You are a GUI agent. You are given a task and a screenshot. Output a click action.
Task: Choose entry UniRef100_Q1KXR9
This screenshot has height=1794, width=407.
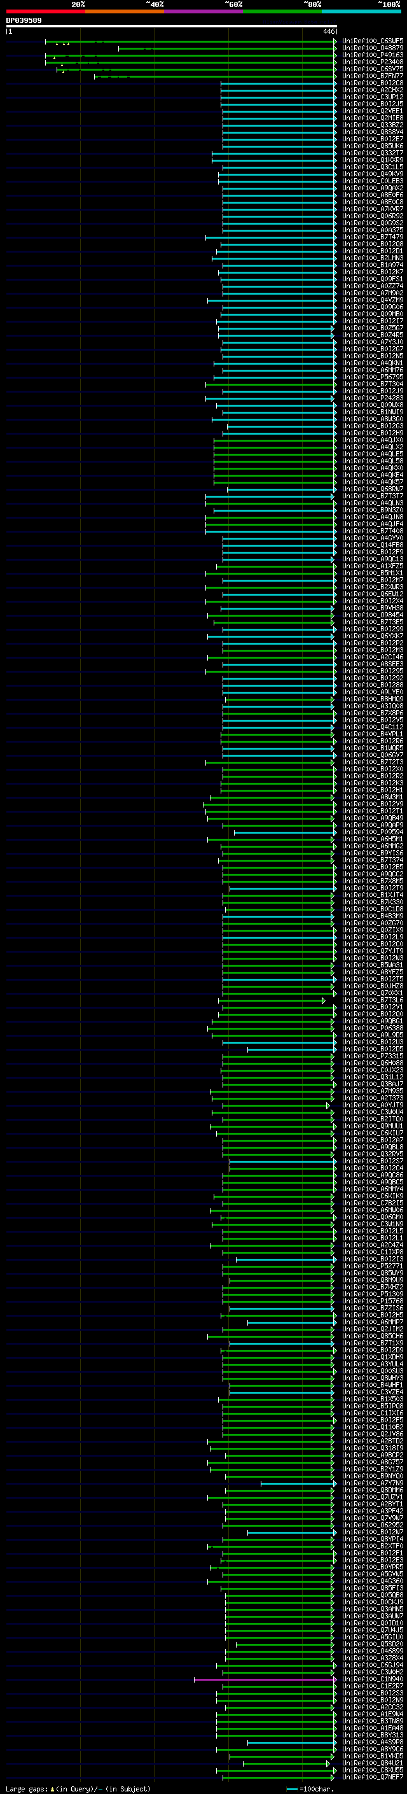point(373,160)
